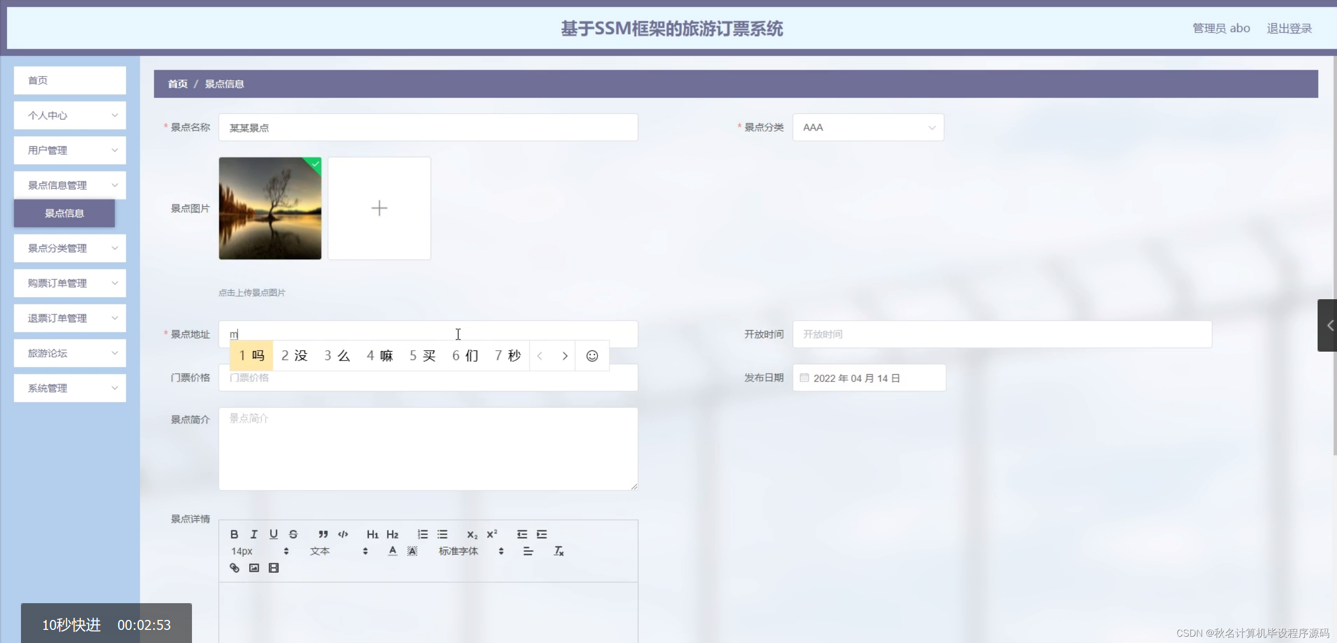Insert an image via editor toolbar

[254, 568]
